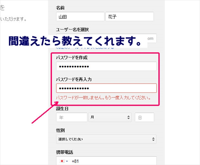The image size is (200, 165).
Task: Click the パスワードを作成 password field
Action: (x=106, y=66)
